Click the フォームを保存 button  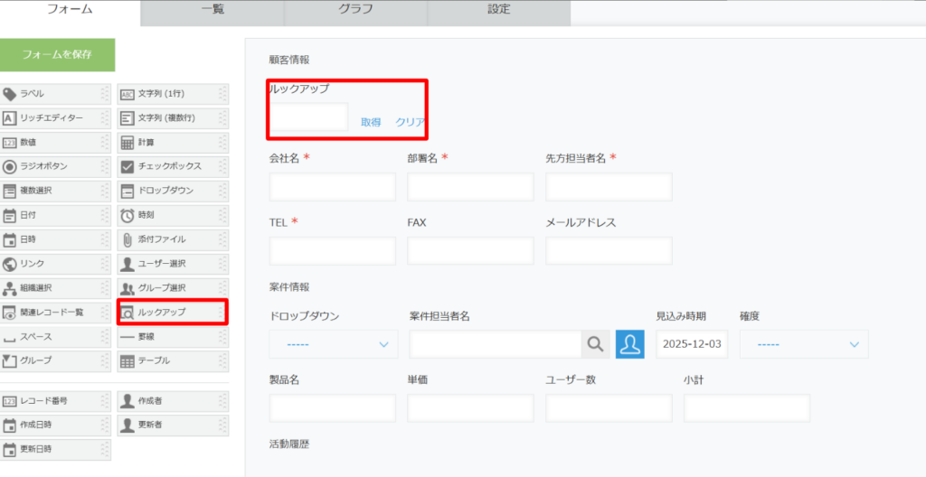(58, 54)
